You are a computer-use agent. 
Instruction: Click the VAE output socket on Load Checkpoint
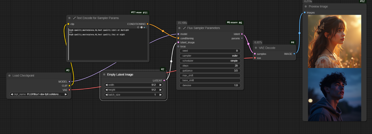point(69,90)
